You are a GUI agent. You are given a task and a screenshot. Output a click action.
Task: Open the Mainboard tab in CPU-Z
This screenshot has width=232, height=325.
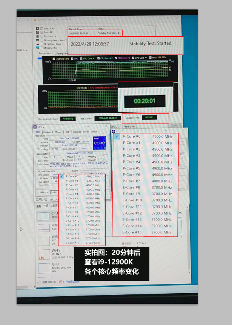pyautogui.click(x=48, y=132)
